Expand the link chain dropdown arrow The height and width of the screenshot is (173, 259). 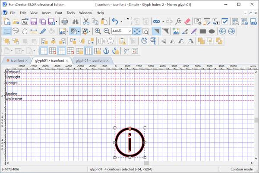pos(163,22)
